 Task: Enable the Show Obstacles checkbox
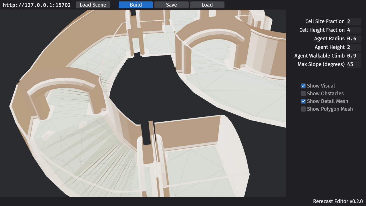[x=303, y=93]
